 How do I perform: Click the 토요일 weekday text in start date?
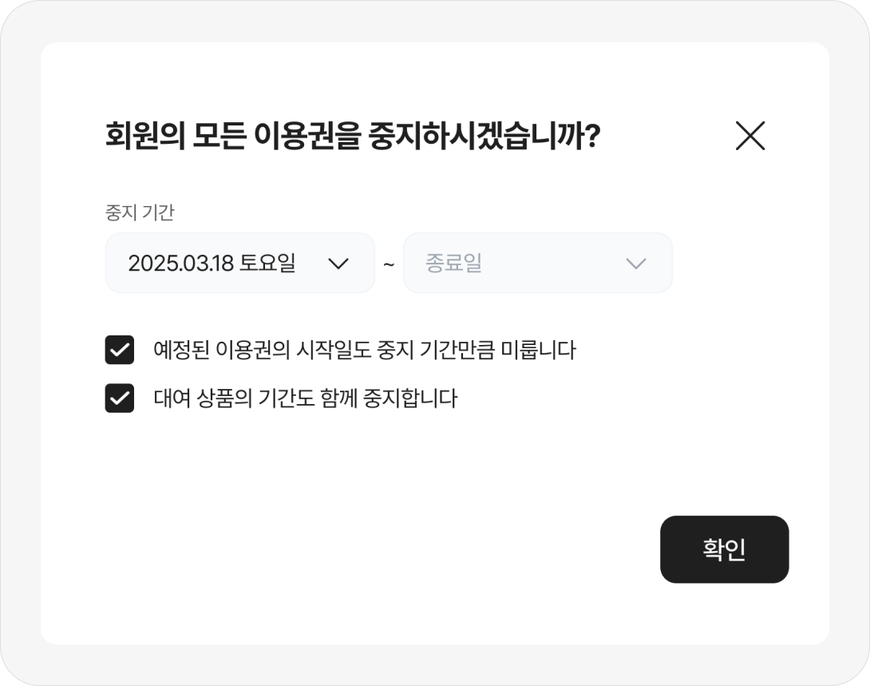[x=267, y=264]
